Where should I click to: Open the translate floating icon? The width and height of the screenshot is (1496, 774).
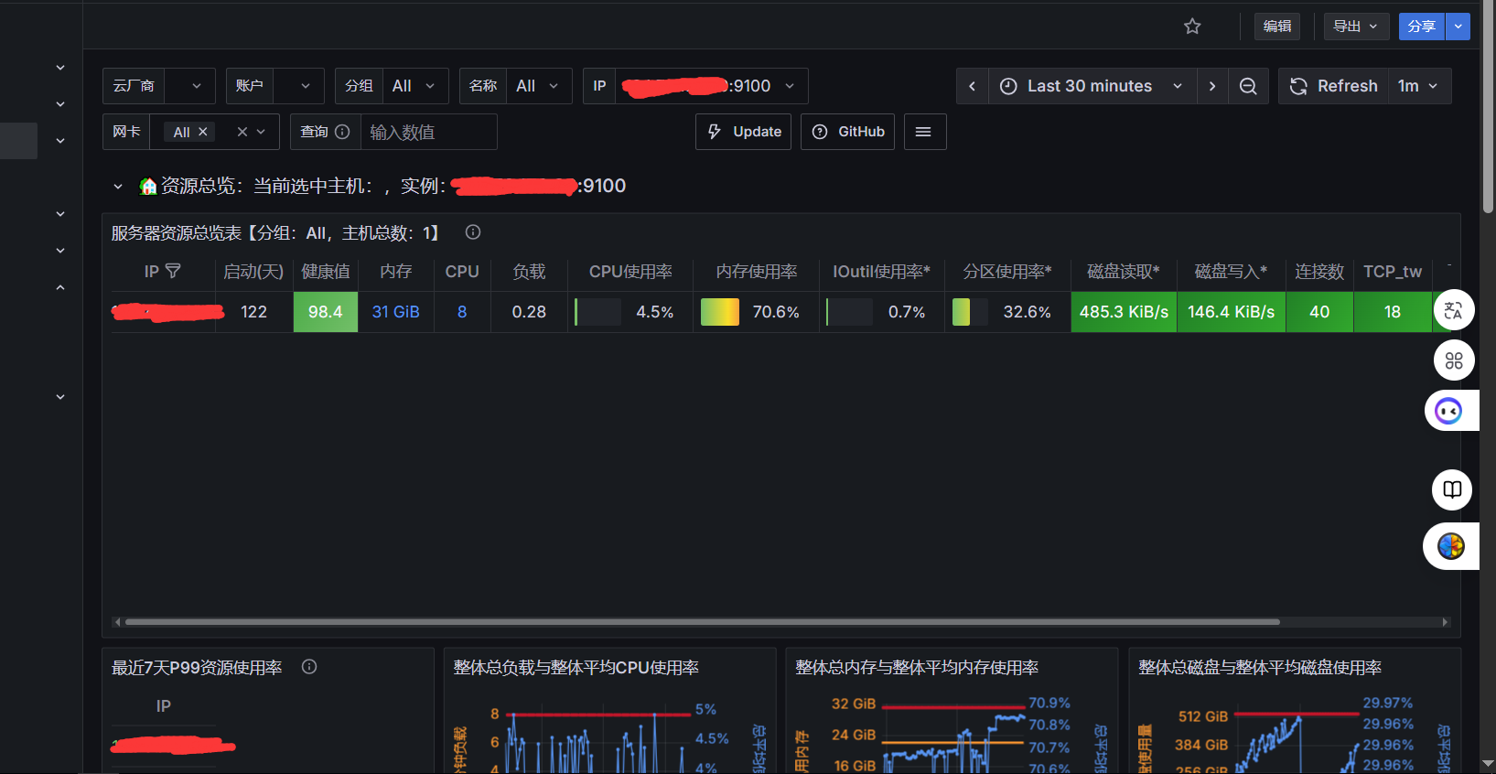pyautogui.click(x=1453, y=311)
